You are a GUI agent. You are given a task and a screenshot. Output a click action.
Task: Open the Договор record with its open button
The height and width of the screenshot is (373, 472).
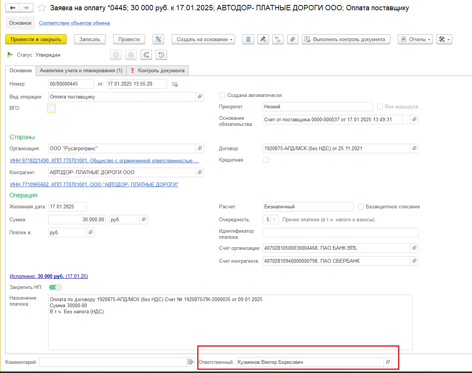point(414,148)
